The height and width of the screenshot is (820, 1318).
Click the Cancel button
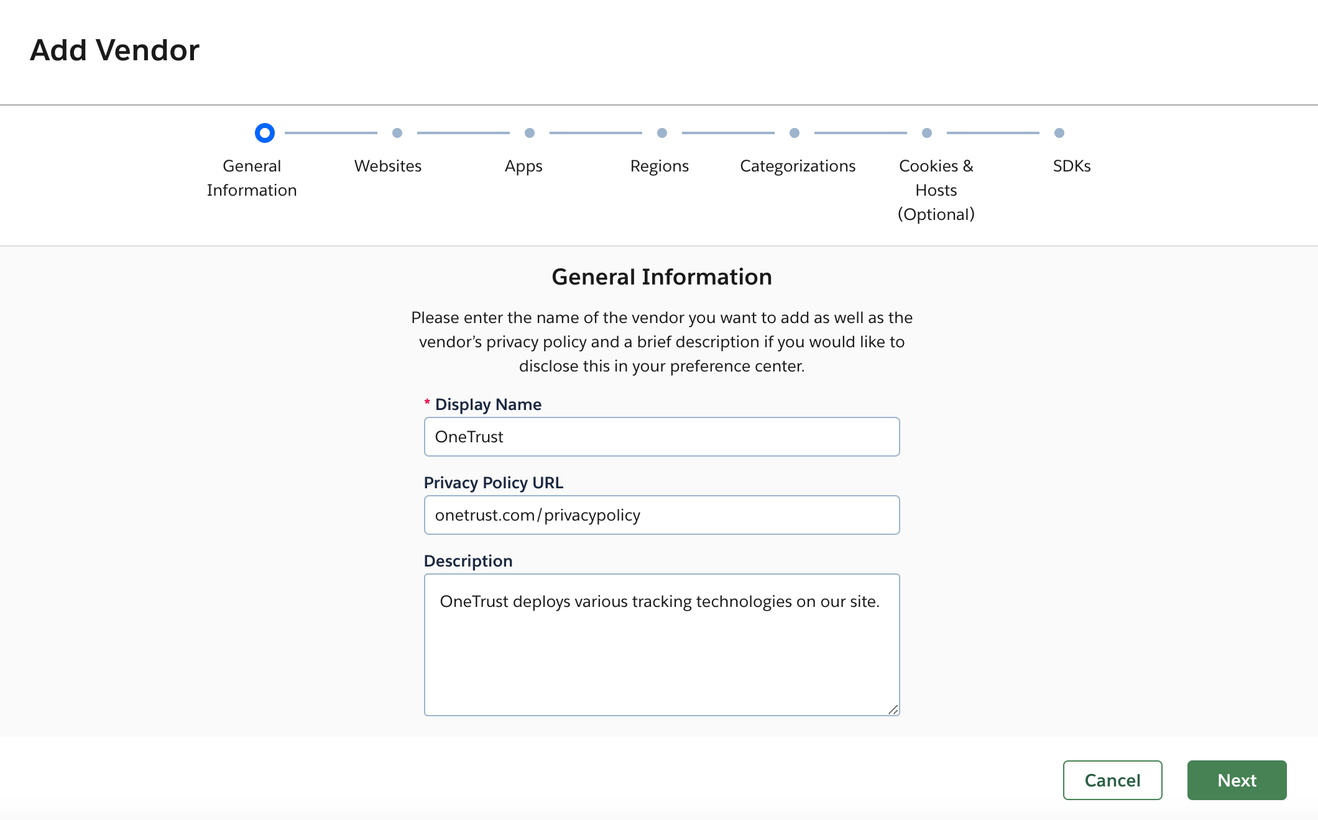(1113, 780)
